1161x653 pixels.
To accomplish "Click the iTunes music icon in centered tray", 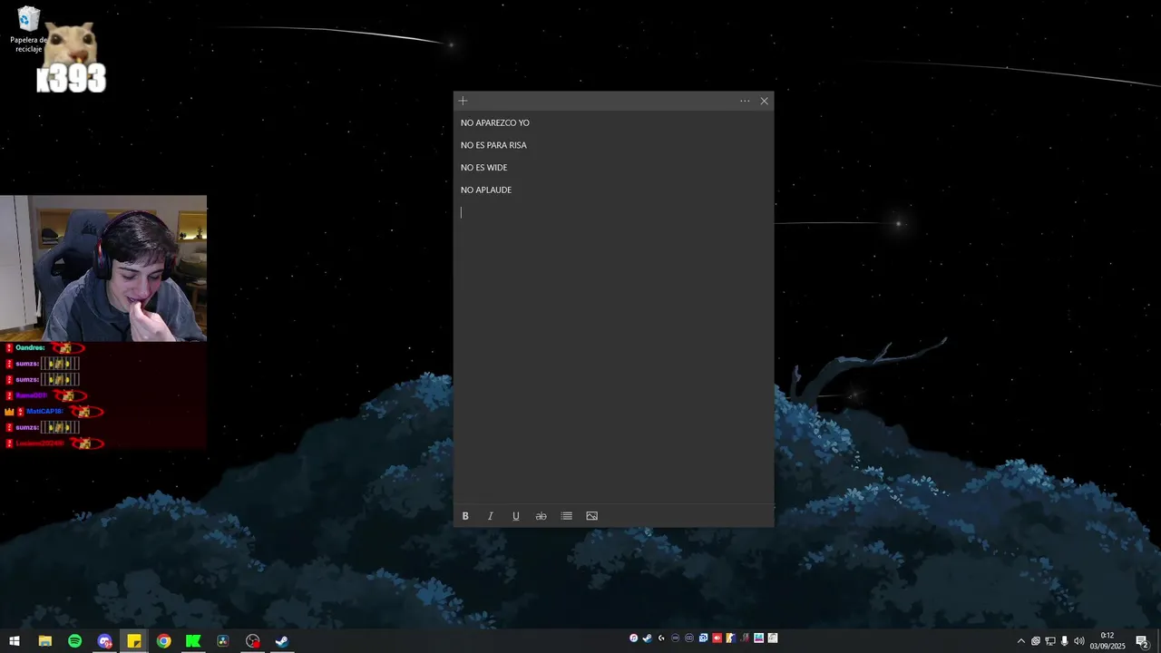I will click(x=633, y=638).
